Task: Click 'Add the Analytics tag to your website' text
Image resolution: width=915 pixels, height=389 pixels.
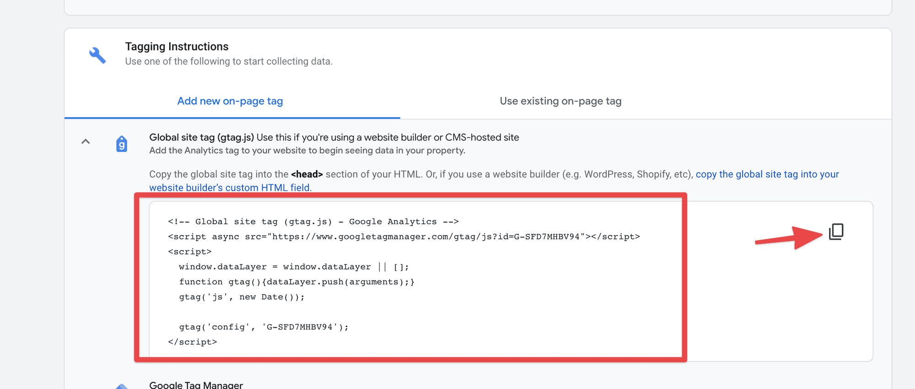Action: (x=307, y=151)
